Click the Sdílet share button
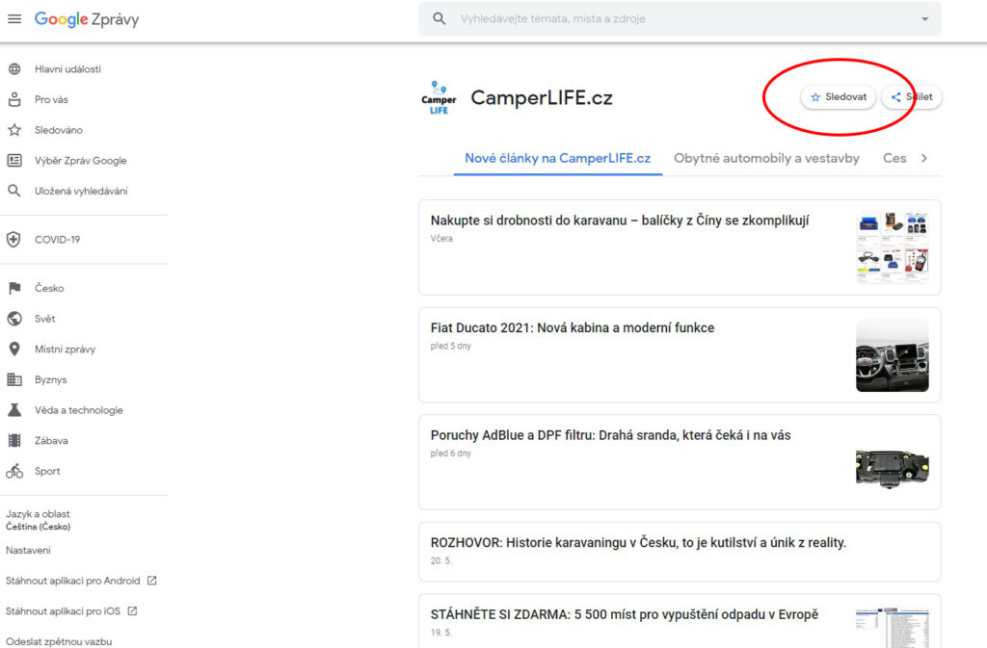 click(912, 97)
